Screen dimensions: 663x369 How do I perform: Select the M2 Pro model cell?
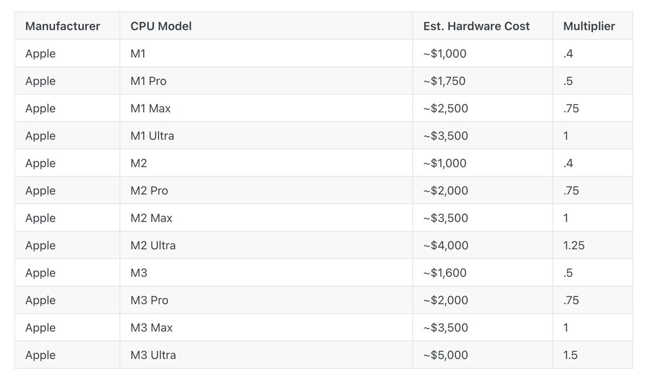[149, 191]
